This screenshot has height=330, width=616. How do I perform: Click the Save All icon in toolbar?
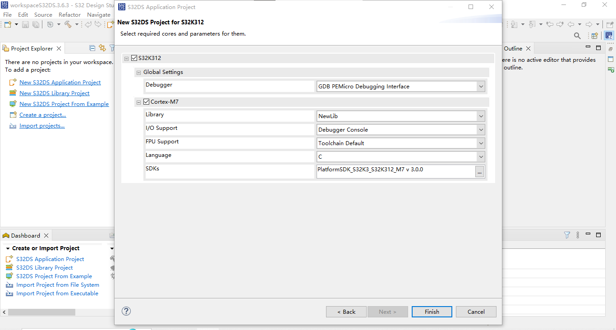point(36,24)
